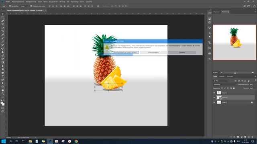Select the Crop tool

[3, 31]
